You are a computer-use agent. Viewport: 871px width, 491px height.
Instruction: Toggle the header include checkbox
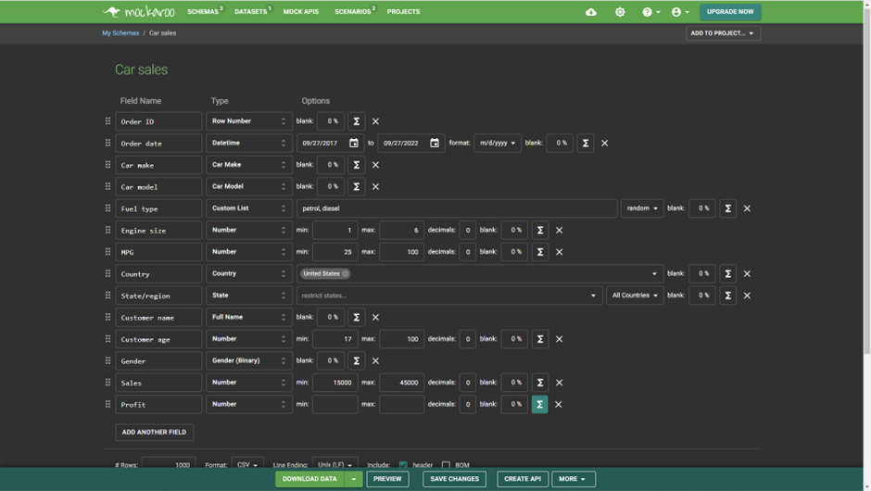coord(403,465)
